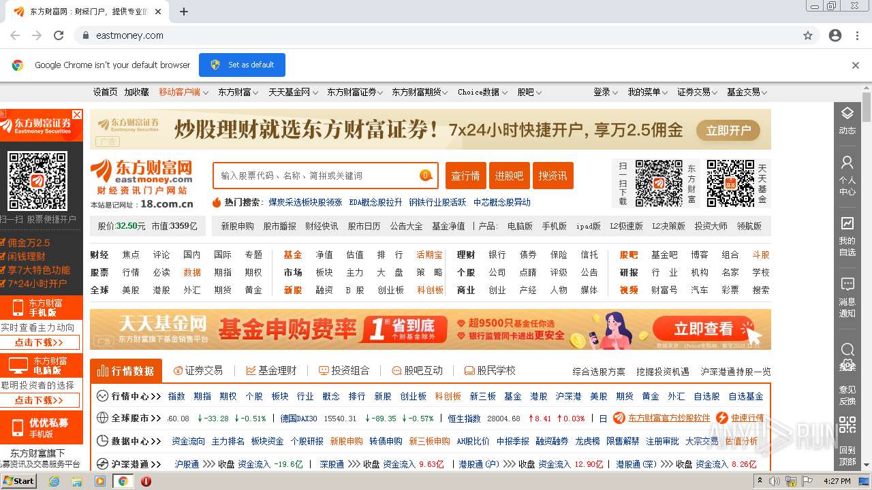Click orange search icon inside search box
This screenshot has width=872, height=490.
point(426,176)
